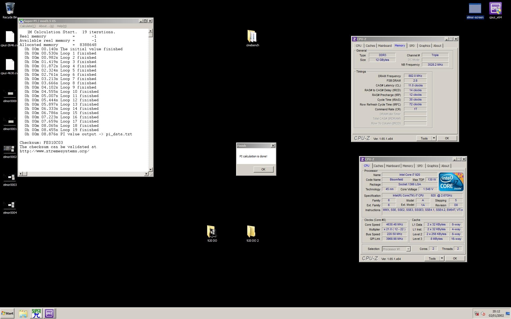This screenshot has height=319, width=511.
Task: Open the cpuz-2646 file icon
Action: 10,39
